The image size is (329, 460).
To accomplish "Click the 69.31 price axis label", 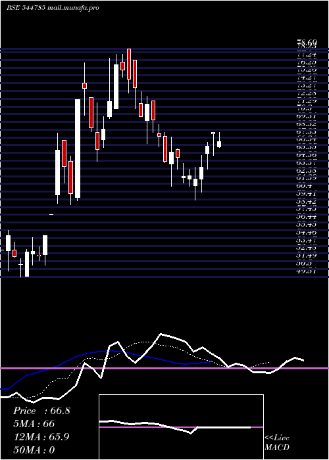I will [307, 116].
